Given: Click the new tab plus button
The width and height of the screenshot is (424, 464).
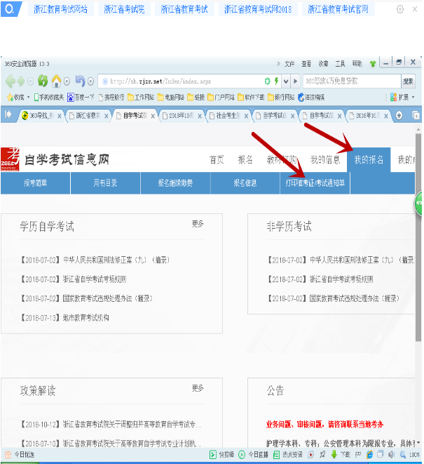Looking at the screenshot, I should (x=400, y=114).
